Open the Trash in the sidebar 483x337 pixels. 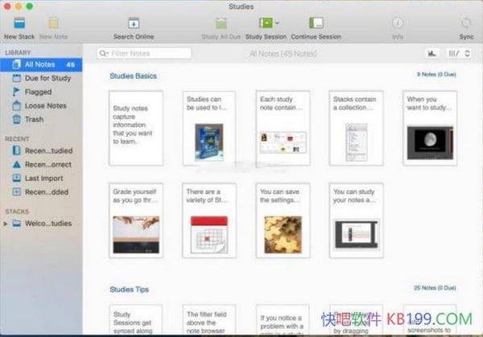[34, 119]
